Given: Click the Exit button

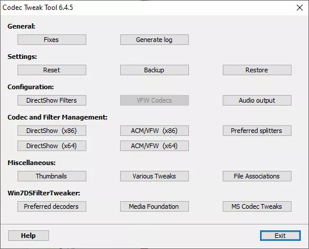Looking at the screenshot, I should point(280,236).
